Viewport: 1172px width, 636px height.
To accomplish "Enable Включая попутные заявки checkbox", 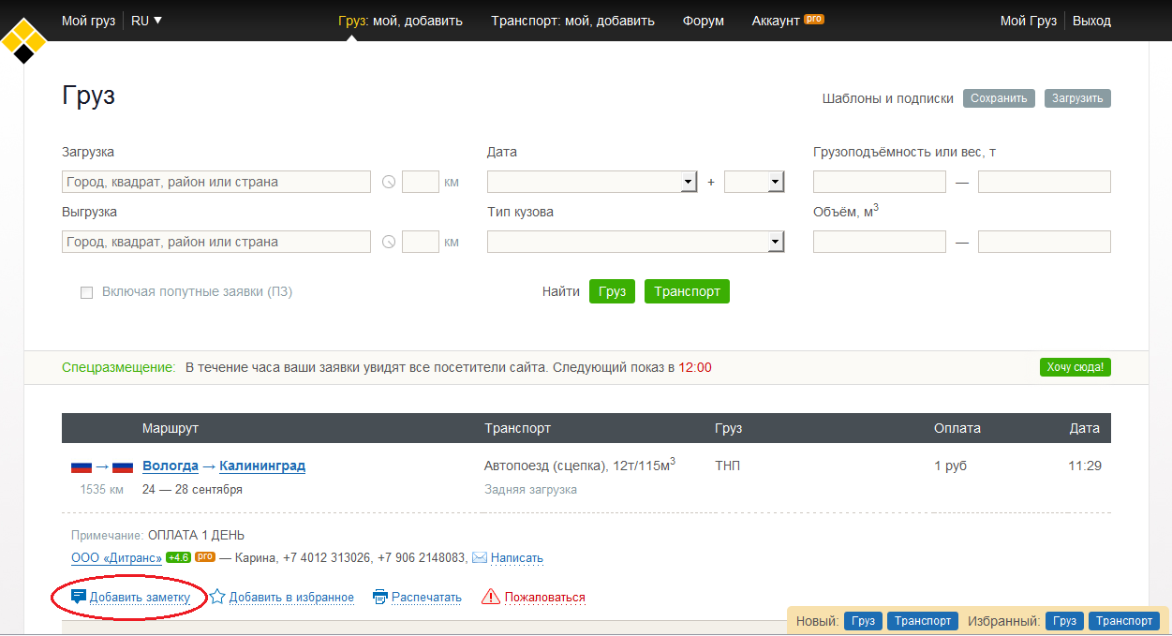I will click(x=87, y=292).
